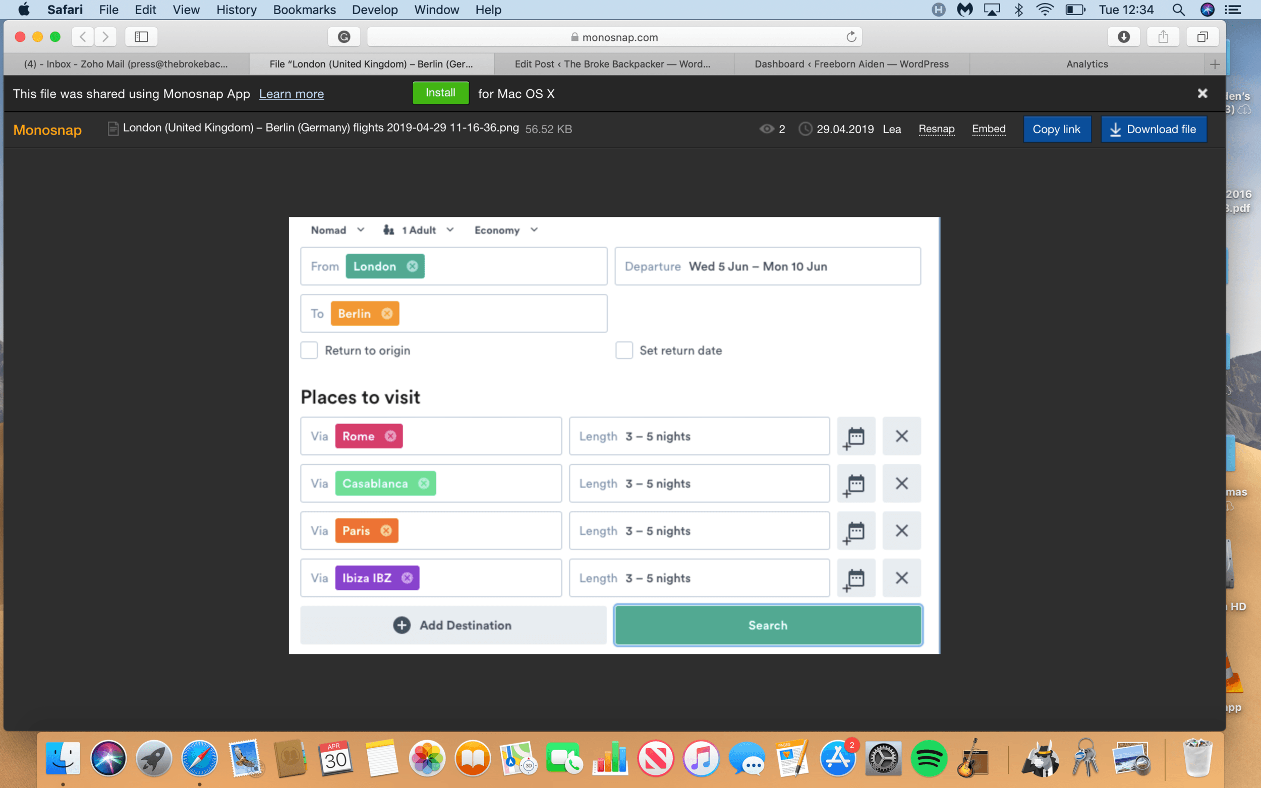Click the calendar icon next to Ibiza IBZ
1261x788 pixels.
(x=853, y=578)
